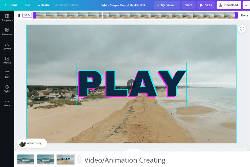Click the Home link
Screen dimensions: 250x167
click(13, 5)
